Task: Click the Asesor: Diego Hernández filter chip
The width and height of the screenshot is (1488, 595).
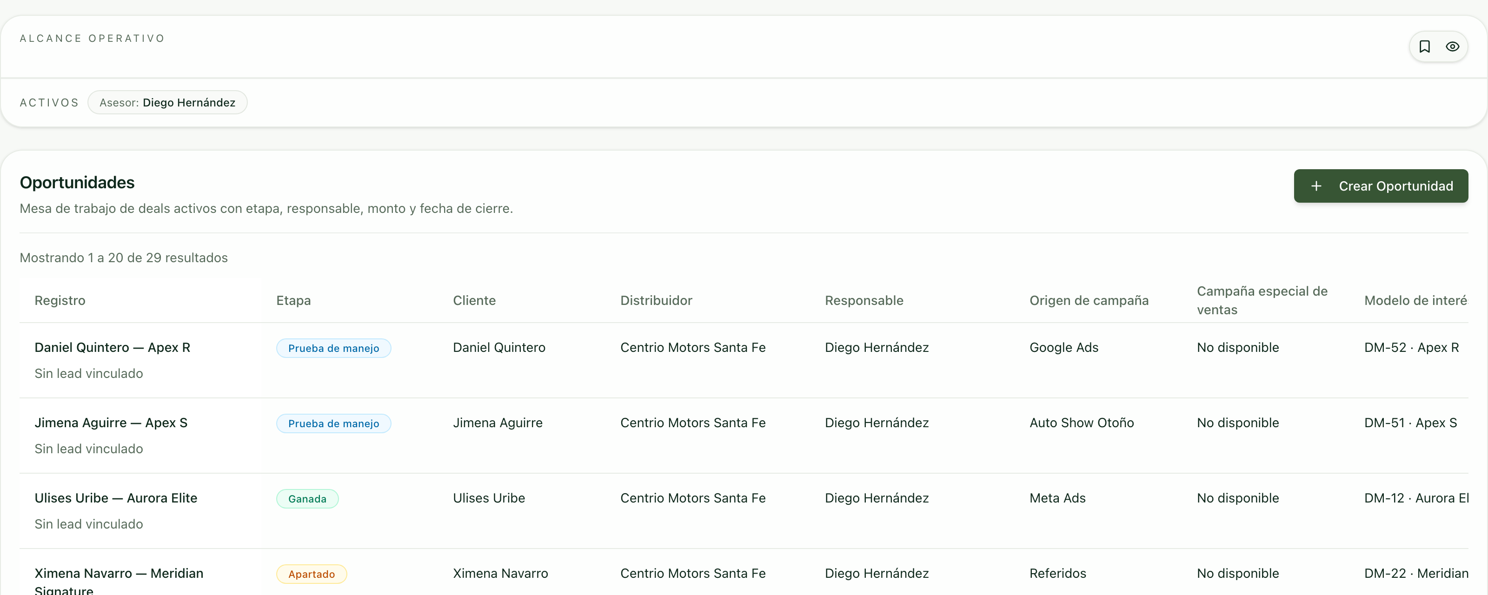Action: coord(167,102)
